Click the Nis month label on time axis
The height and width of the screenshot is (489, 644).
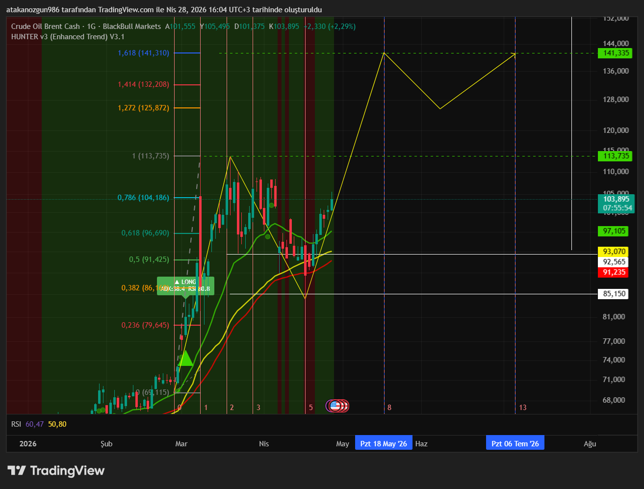264,444
